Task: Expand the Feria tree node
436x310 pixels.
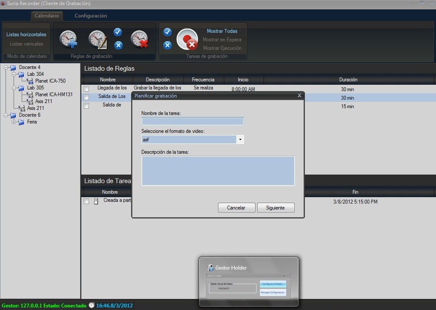Action: click(x=14, y=122)
